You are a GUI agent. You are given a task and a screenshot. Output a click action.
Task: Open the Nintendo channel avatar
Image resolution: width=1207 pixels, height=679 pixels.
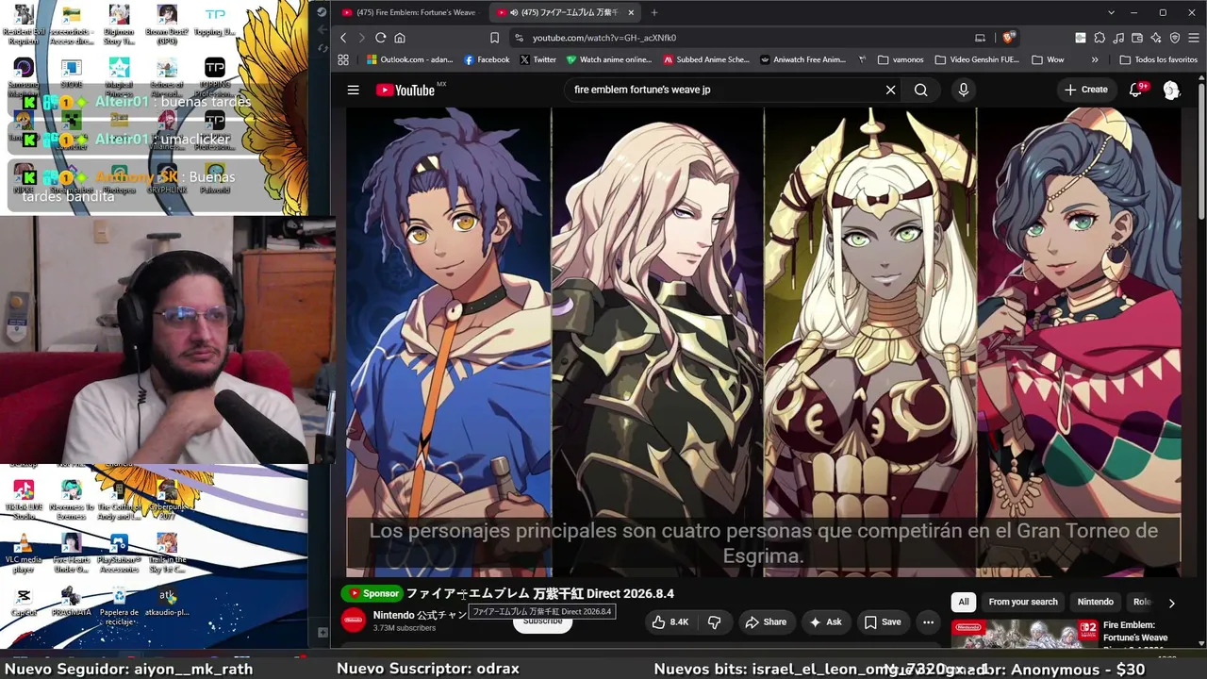pyautogui.click(x=354, y=620)
